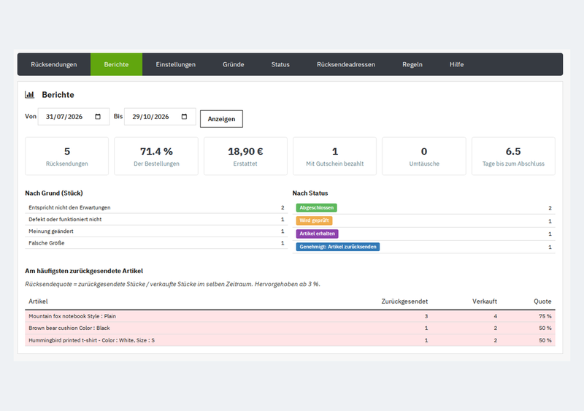Click the 'Falsche Größe' reason row
The height and width of the screenshot is (411, 584).
point(156,243)
